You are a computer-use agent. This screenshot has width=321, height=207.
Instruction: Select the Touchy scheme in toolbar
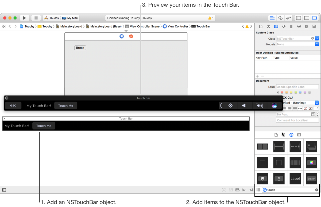pos(52,18)
